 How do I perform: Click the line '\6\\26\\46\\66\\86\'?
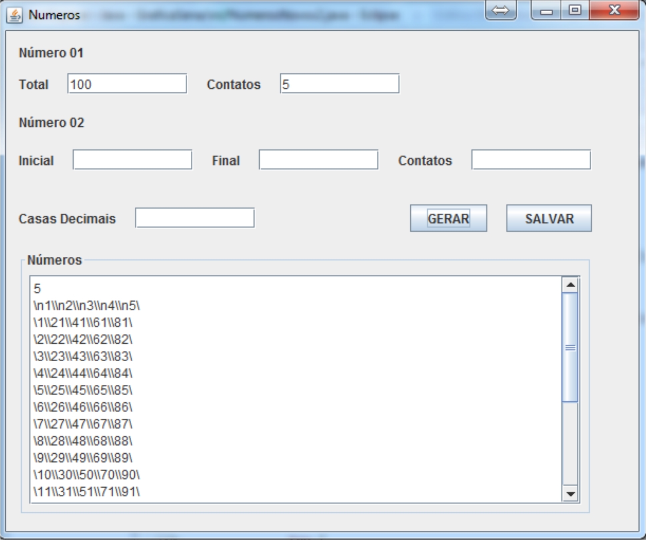pyautogui.click(x=83, y=407)
